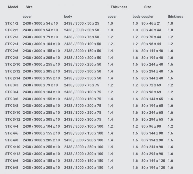Click body size 2438 / 3000 x 300 x 75
The height and width of the screenshot is (174, 193).
coord(83,119)
